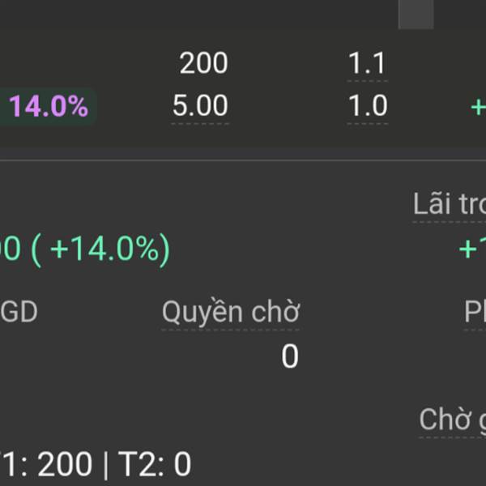Tap the vertical bar between T1 and T2
This screenshot has width=486, height=486.
pyautogui.click(x=105, y=465)
